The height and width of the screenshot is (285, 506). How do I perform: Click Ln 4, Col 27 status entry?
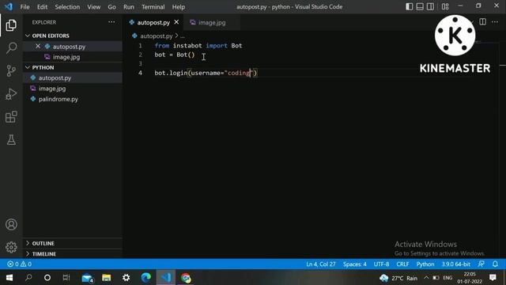click(321, 264)
